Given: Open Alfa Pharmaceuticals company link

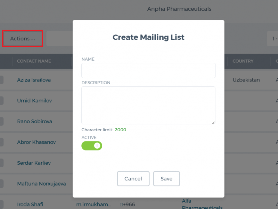Looking at the screenshot, I should coord(202,204).
